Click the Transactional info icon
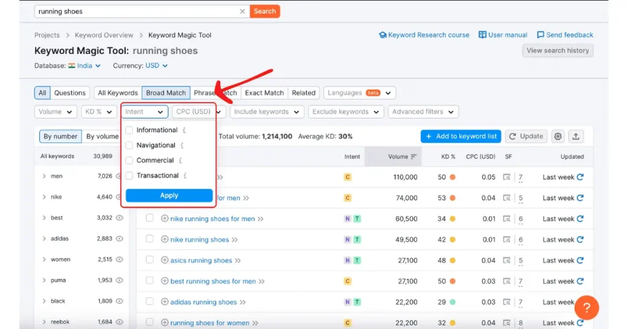 point(185,176)
